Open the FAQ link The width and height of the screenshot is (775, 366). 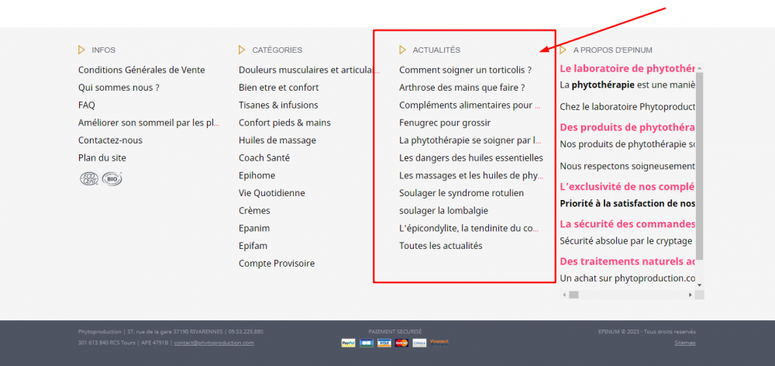coord(87,105)
